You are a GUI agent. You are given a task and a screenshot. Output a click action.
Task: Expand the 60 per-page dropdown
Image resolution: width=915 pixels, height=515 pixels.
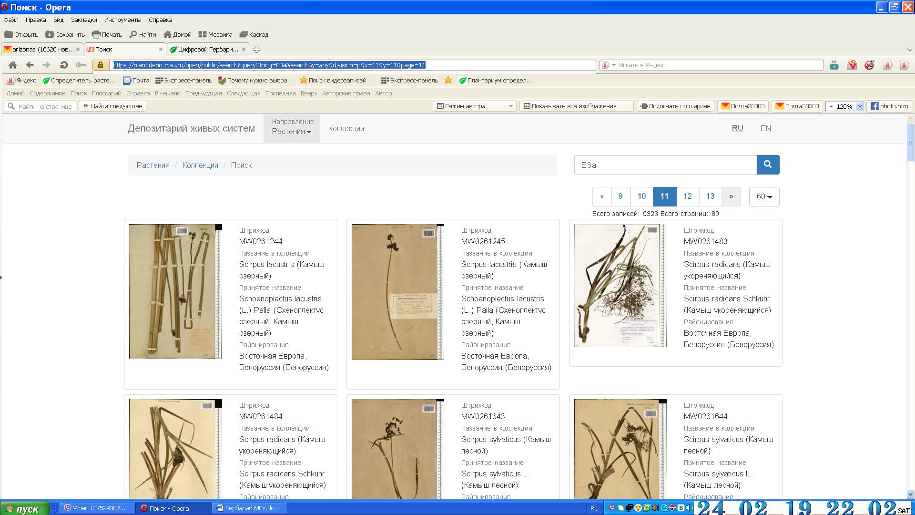[764, 196]
